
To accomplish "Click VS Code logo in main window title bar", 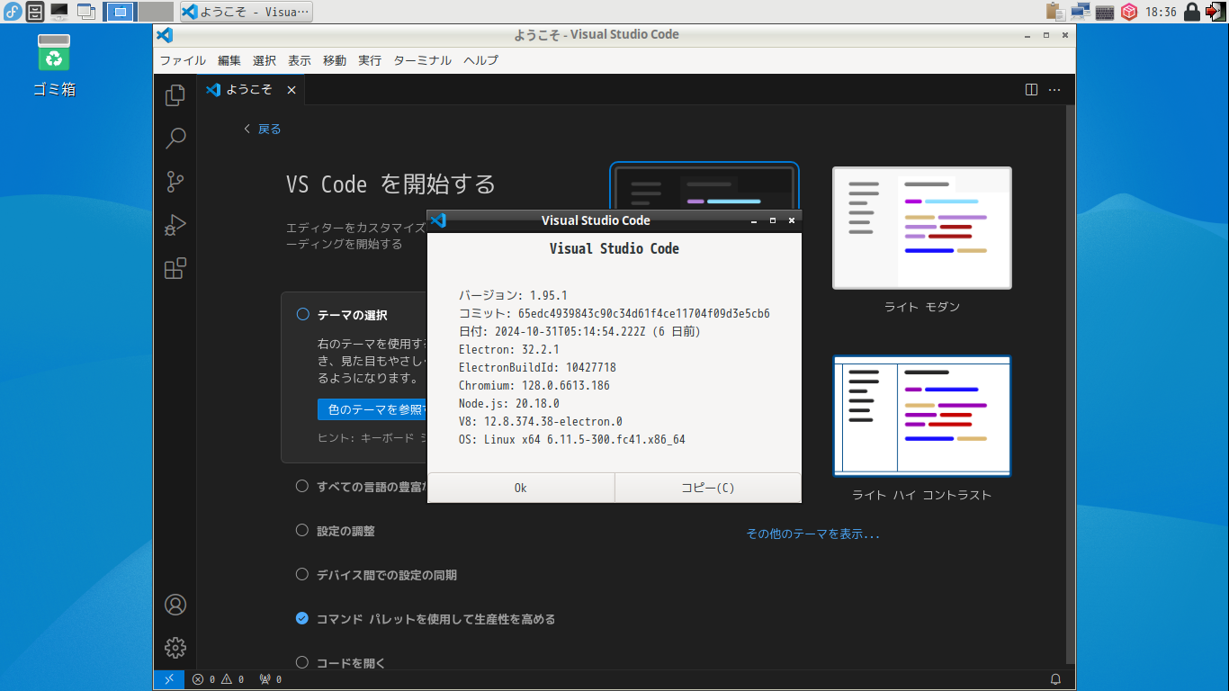I will (x=165, y=34).
